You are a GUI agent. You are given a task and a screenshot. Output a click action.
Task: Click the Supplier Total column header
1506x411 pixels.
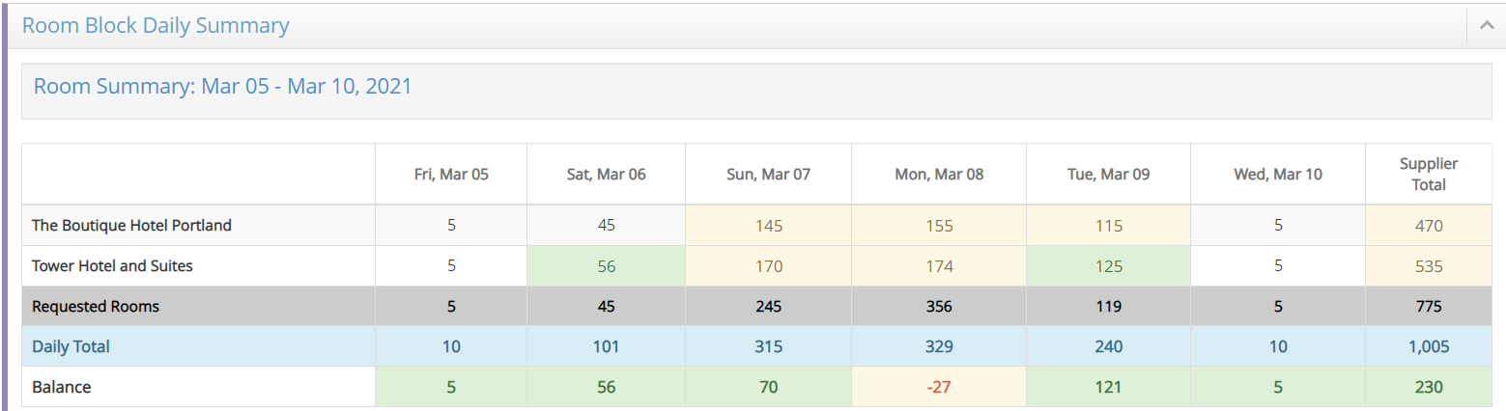tap(1429, 175)
